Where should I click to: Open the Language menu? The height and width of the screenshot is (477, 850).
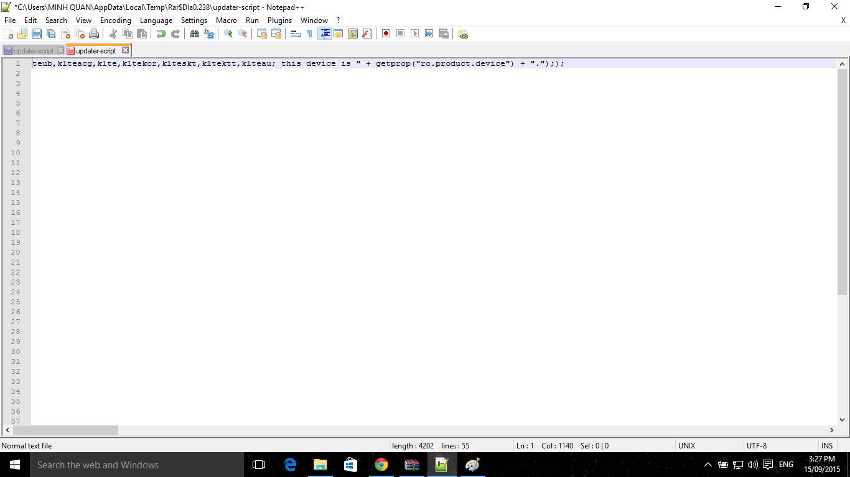coord(156,20)
